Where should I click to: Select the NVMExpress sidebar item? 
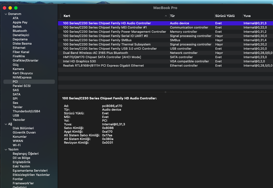coord(22,77)
